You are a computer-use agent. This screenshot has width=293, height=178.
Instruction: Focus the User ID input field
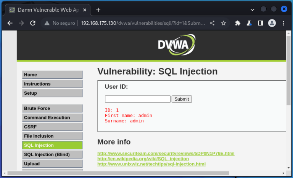(x=138, y=99)
